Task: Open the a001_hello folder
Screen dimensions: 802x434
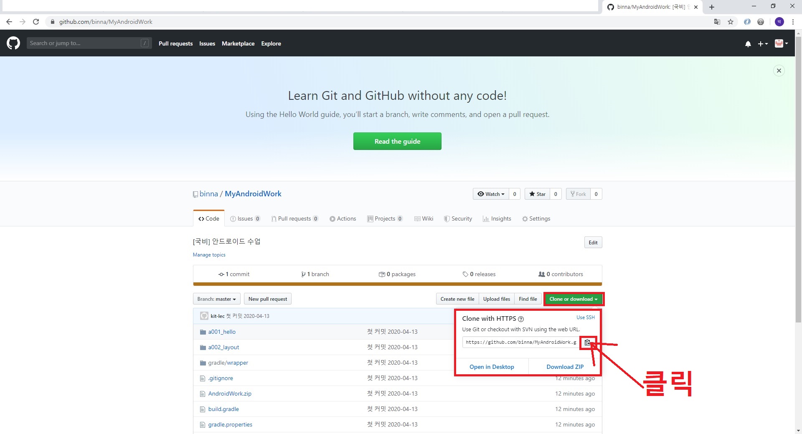Action: pyautogui.click(x=222, y=332)
